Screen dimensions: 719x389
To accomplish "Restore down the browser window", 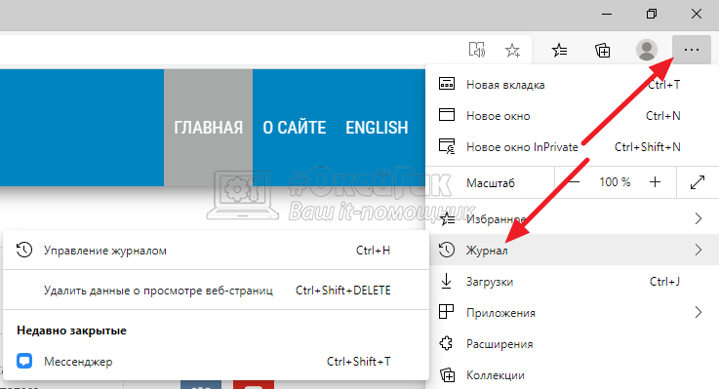I will click(651, 15).
